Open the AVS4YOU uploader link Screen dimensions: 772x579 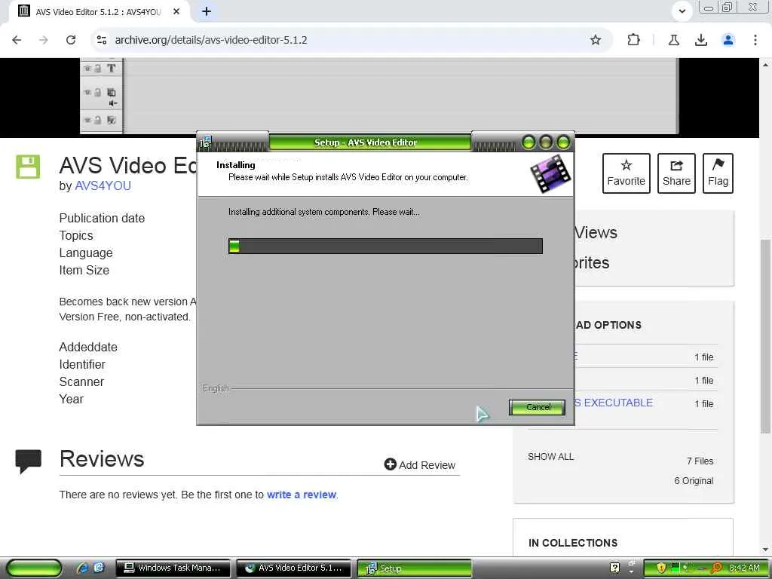tap(103, 185)
